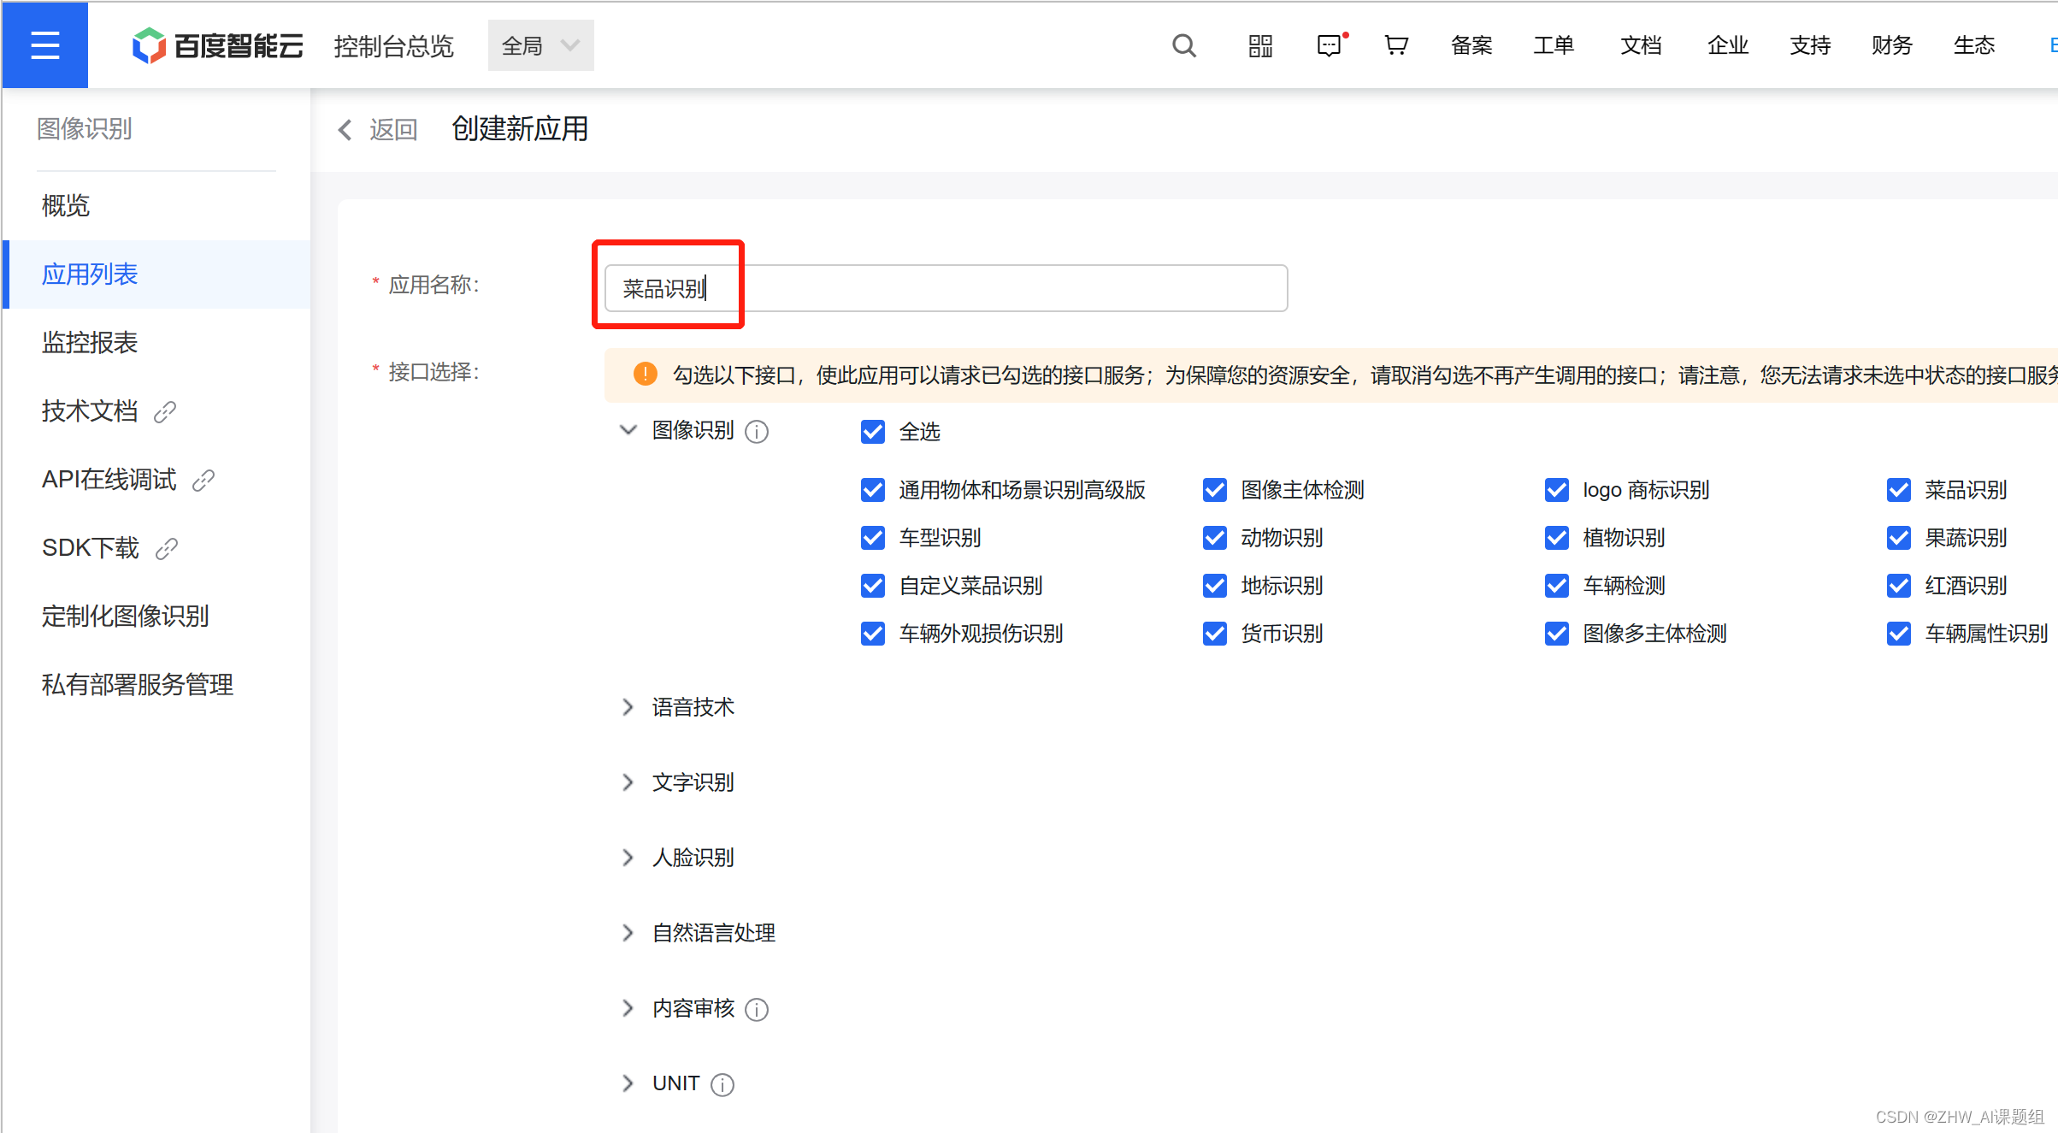Click the shopping cart icon

(x=1395, y=45)
